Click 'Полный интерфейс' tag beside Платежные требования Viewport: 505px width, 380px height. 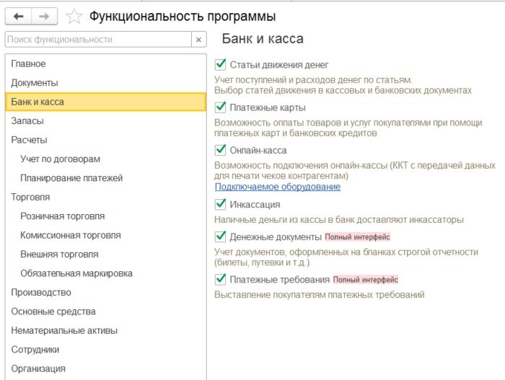pos(366,280)
